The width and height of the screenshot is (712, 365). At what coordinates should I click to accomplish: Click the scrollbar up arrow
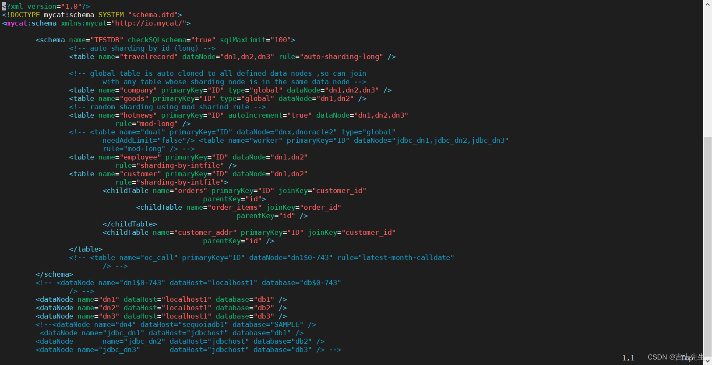point(707,3)
